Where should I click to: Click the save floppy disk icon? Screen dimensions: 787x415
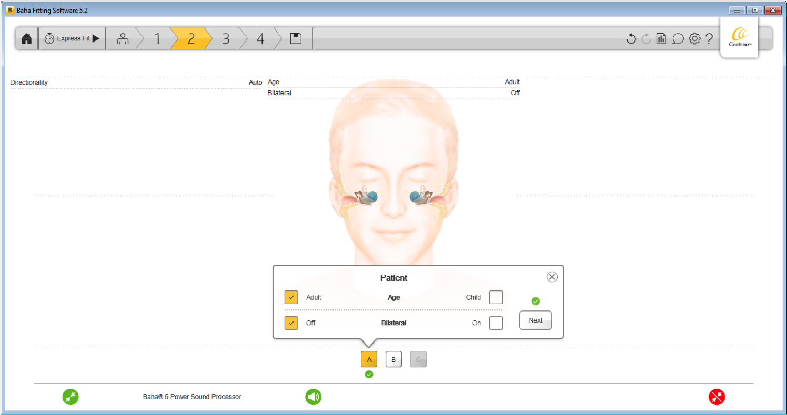click(296, 38)
